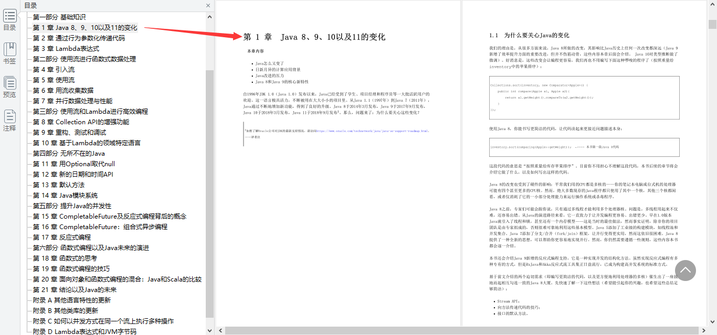Screen dimensions: 717x335
Task: Click the bullet Stream API；
Action: pos(508,301)
